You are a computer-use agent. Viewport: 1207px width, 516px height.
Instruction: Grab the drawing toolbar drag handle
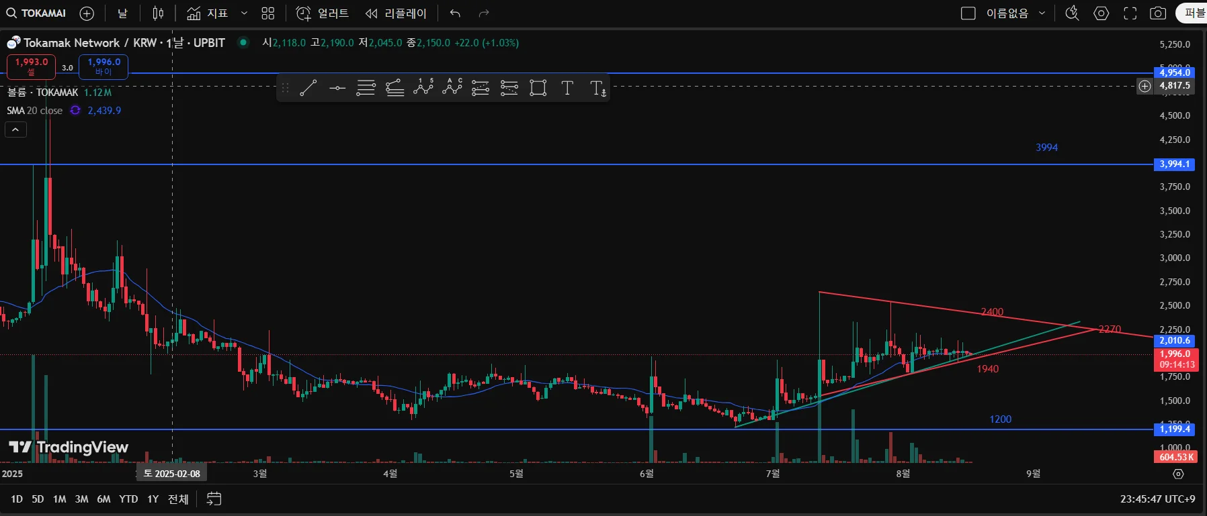pyautogui.click(x=285, y=88)
